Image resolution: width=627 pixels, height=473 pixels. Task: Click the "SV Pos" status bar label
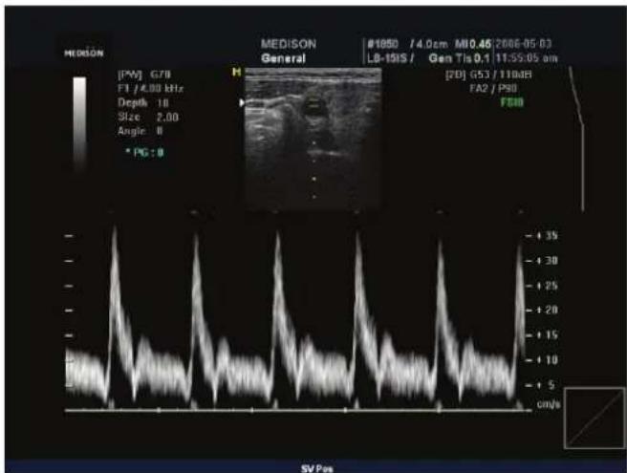click(x=317, y=468)
